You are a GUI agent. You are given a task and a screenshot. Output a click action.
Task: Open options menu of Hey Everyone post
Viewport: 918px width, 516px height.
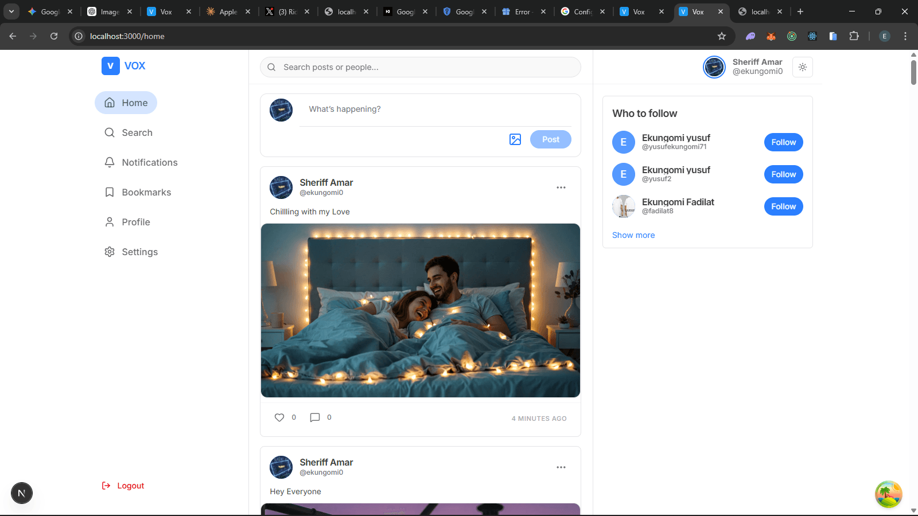[x=561, y=467]
